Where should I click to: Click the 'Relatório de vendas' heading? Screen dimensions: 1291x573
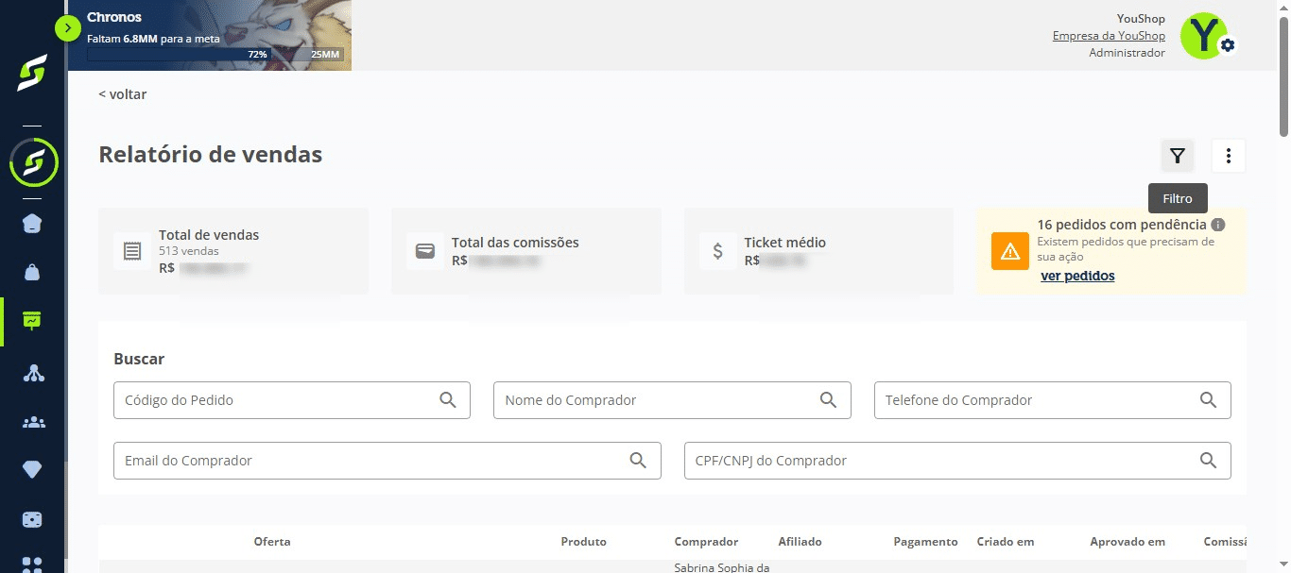coord(211,154)
